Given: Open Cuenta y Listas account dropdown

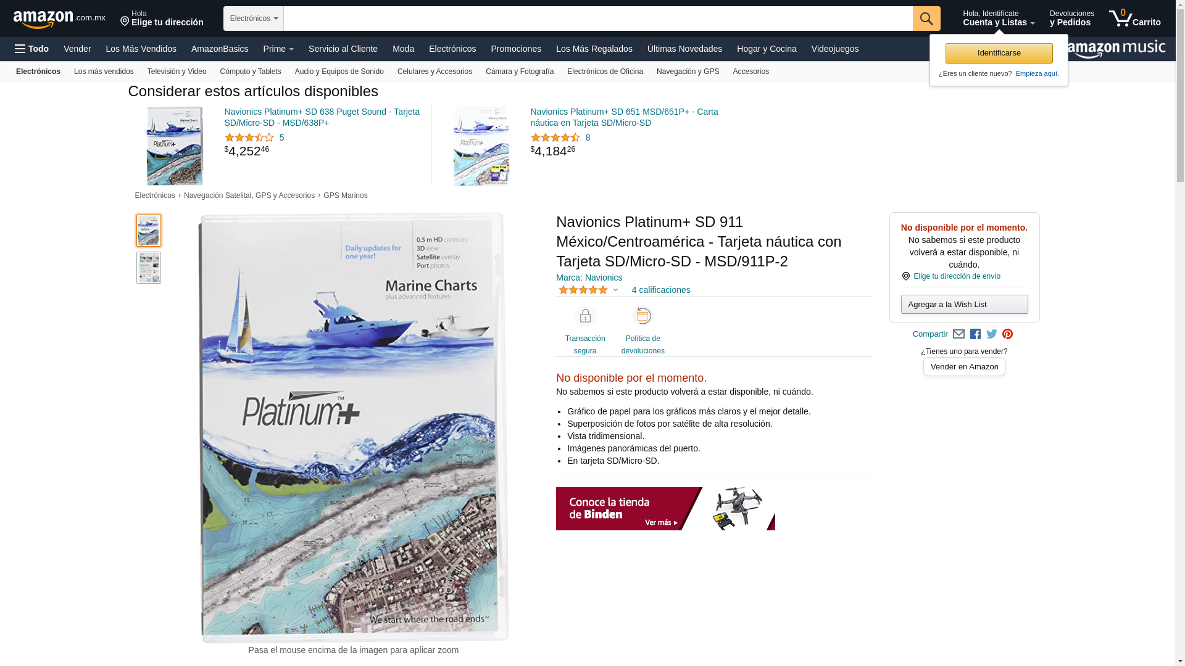Looking at the screenshot, I should pyautogui.click(x=999, y=18).
